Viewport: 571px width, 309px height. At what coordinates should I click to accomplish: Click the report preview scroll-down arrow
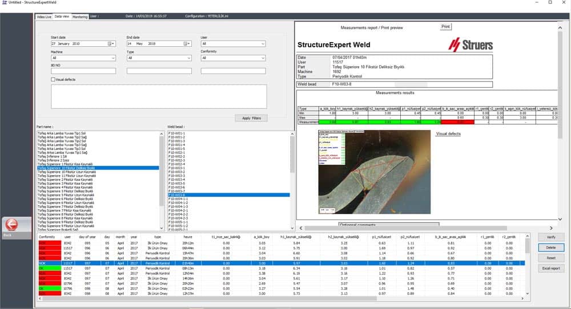tap(560, 219)
